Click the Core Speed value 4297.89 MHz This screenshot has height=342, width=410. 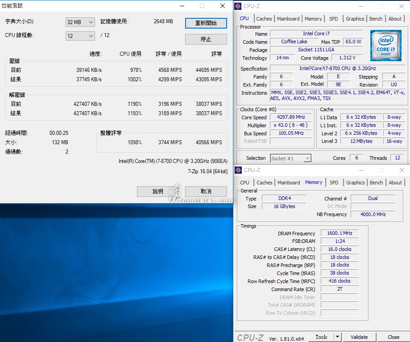291,117
